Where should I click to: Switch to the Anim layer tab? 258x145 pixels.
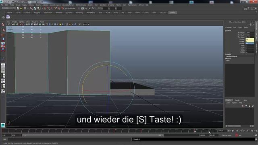click(246, 100)
